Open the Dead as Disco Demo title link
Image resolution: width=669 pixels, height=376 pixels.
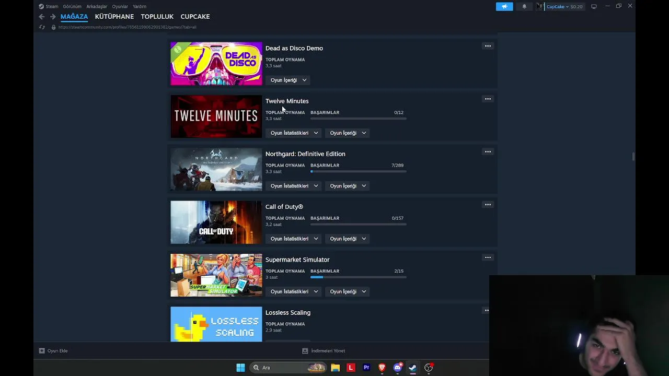tap(294, 48)
